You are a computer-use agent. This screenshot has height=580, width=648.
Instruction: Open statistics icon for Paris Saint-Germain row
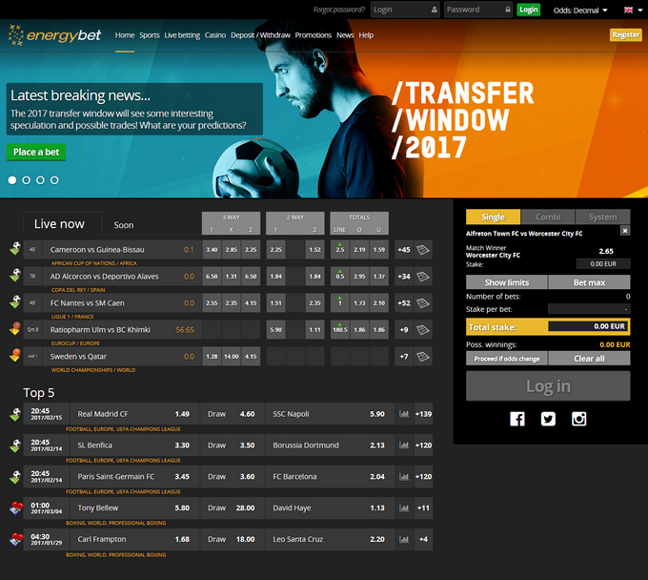pyautogui.click(x=404, y=477)
